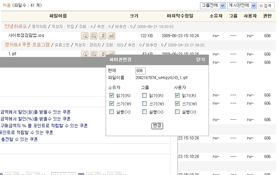The image size is (279, 175).
Task: Click the 변경 button in permission dialog
Action: click(157, 126)
